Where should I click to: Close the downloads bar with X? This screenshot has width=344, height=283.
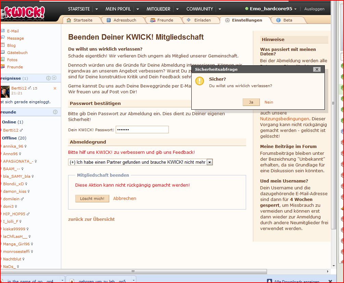[330, 281]
